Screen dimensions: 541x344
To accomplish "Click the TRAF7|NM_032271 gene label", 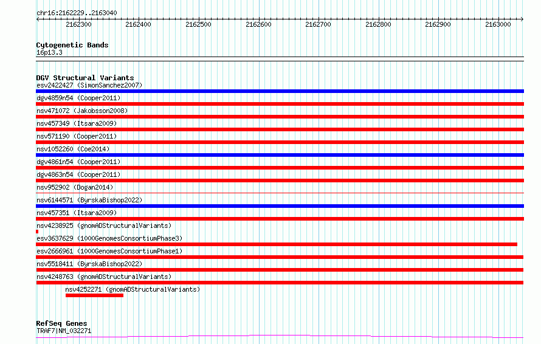I will point(64,331).
